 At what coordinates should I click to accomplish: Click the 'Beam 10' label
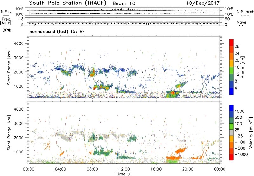[x=124, y=3]
